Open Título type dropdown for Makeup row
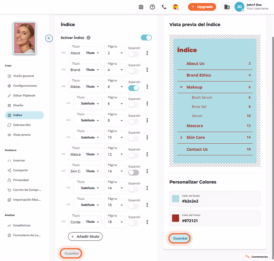Viewport: 274px width, 261px height. coord(92,86)
